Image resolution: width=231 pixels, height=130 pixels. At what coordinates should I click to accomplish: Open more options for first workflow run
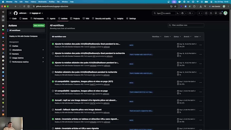pos(200,45)
